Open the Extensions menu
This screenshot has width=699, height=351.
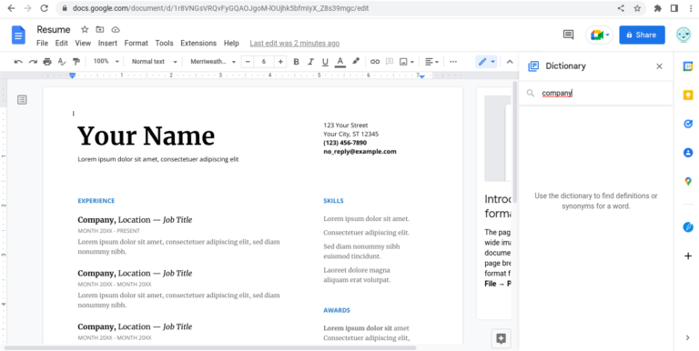(198, 44)
